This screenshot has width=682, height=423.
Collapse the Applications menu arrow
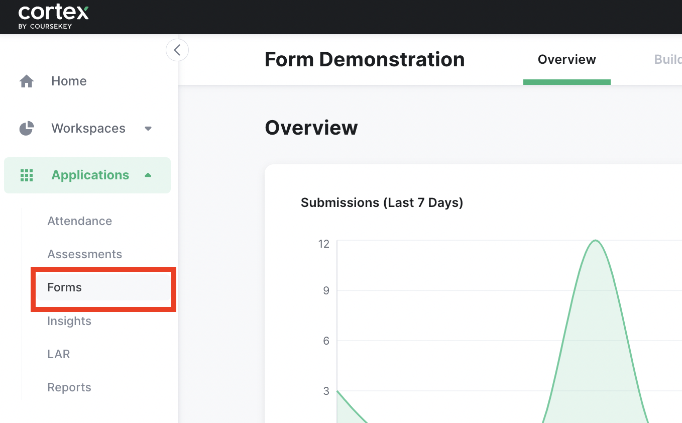pyautogui.click(x=148, y=175)
